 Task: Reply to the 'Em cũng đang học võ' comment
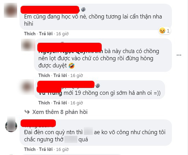46,34
